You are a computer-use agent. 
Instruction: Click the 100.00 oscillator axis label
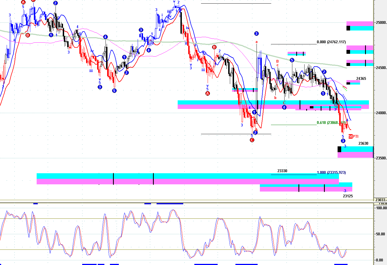[381, 208]
